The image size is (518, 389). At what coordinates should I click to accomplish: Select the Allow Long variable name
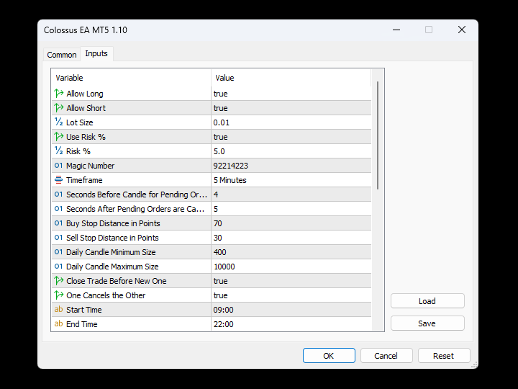85,94
